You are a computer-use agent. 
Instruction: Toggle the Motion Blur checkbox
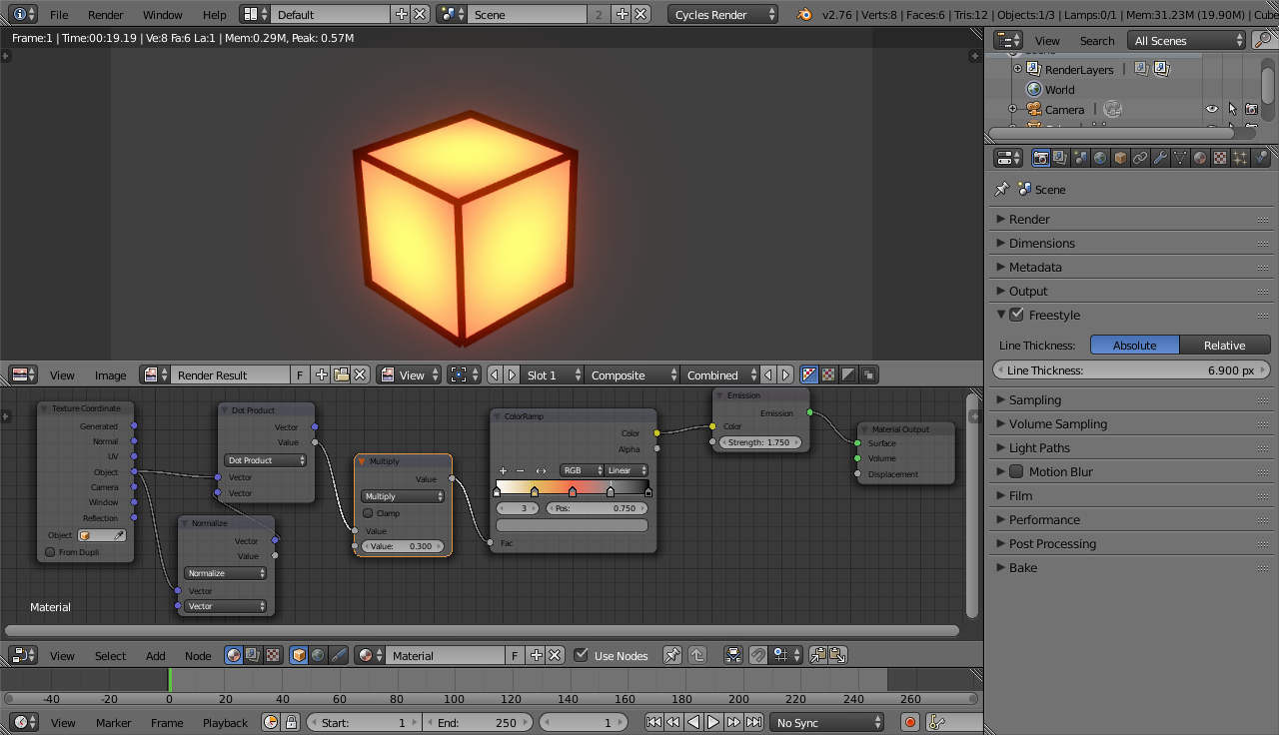[1016, 471]
